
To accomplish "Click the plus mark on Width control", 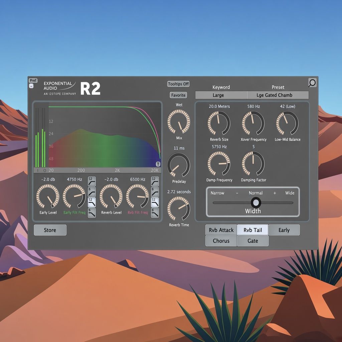I will point(275,193).
